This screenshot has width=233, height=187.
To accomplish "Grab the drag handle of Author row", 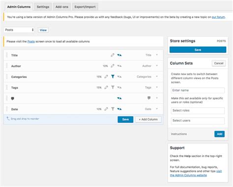I will coord(7,66).
